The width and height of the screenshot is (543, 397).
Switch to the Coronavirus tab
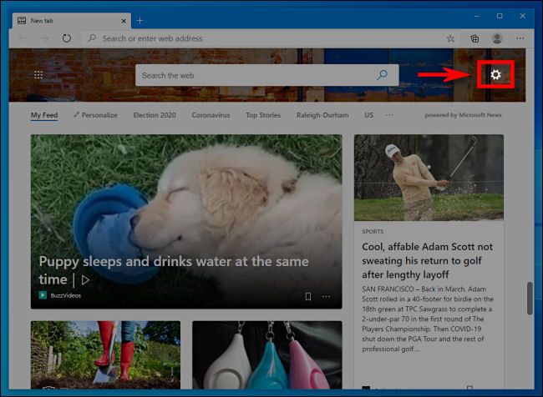click(211, 115)
